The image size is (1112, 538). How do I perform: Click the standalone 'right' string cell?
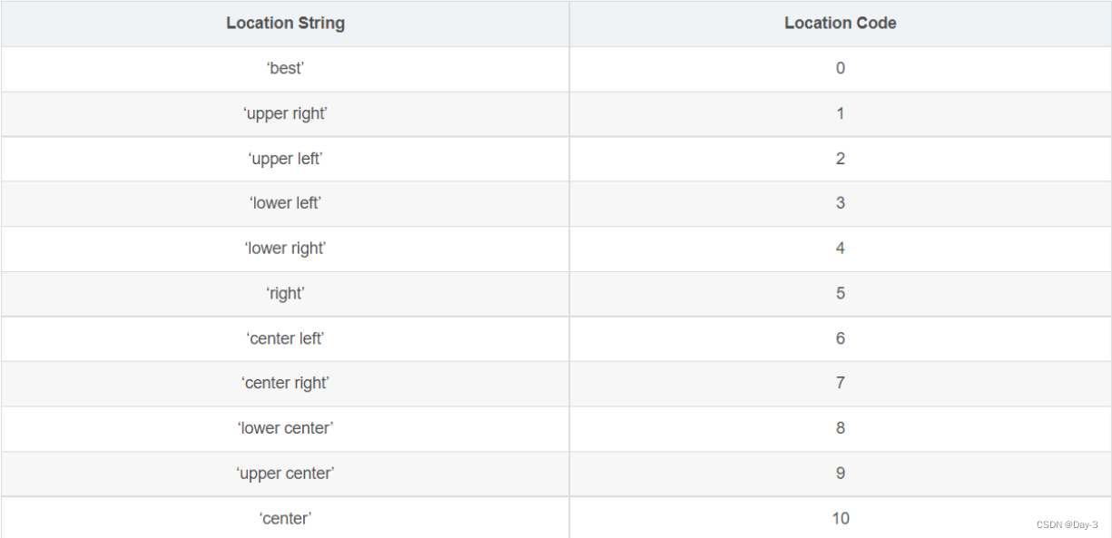(x=285, y=293)
